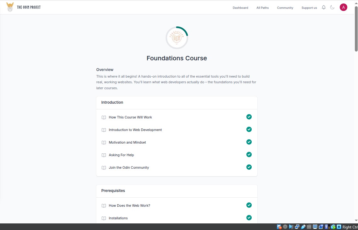Click the Foundations Course title
The height and width of the screenshot is (230, 358).
177,58
